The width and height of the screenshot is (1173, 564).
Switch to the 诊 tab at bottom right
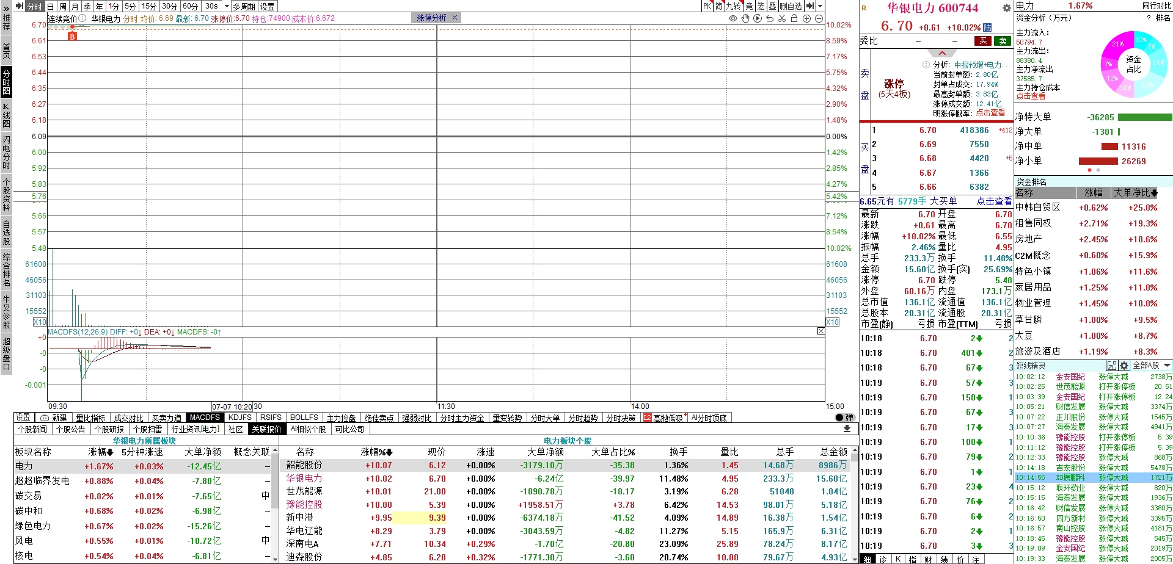click(x=883, y=559)
